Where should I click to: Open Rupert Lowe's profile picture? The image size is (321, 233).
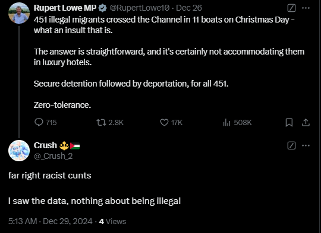19,13
